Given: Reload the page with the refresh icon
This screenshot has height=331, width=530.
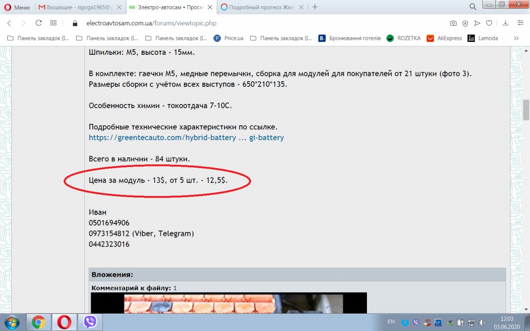Looking at the screenshot, I should coord(38,23).
